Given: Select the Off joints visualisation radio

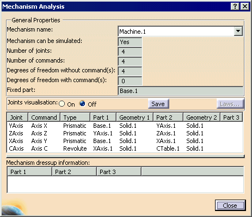Looking at the screenshot, I should pyautogui.click(x=82, y=103).
